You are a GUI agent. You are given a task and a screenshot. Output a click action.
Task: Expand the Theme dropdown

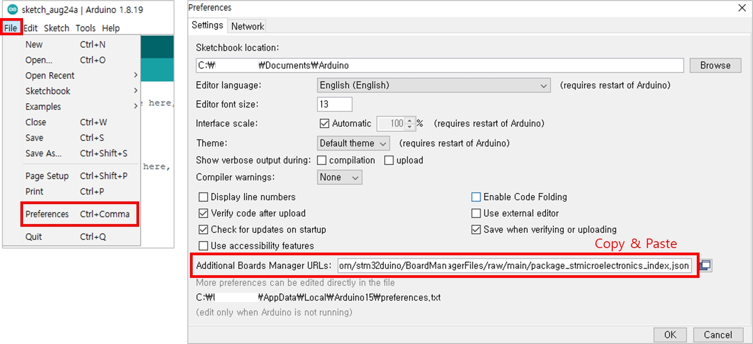[x=353, y=143]
